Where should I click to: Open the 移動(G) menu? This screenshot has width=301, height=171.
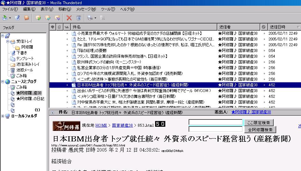[x=65, y=9]
